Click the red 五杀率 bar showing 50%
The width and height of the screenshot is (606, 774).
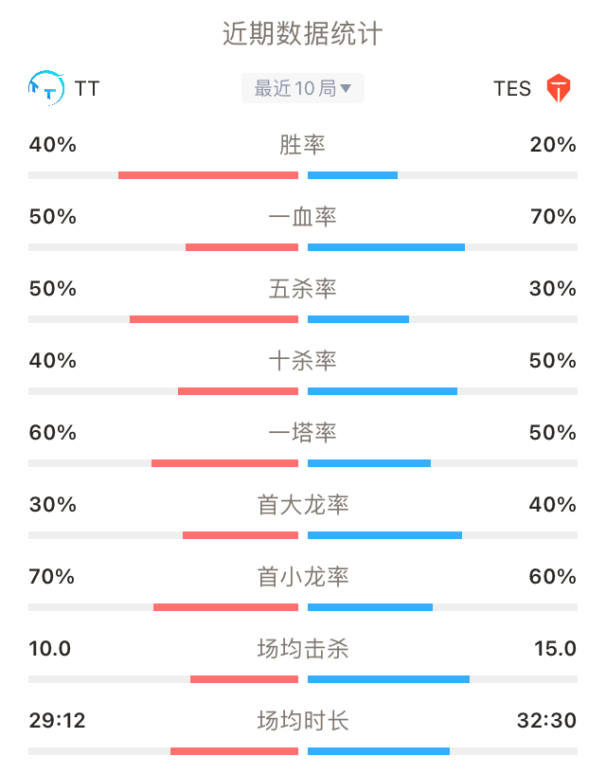click(214, 319)
